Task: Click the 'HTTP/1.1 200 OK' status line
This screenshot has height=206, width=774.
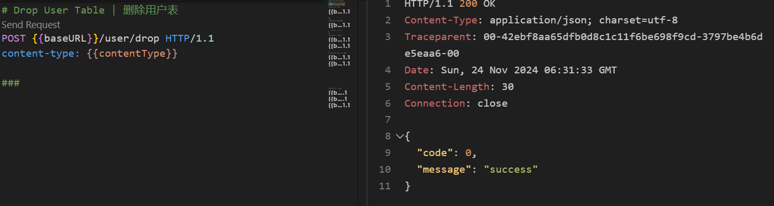Action: 450,4
